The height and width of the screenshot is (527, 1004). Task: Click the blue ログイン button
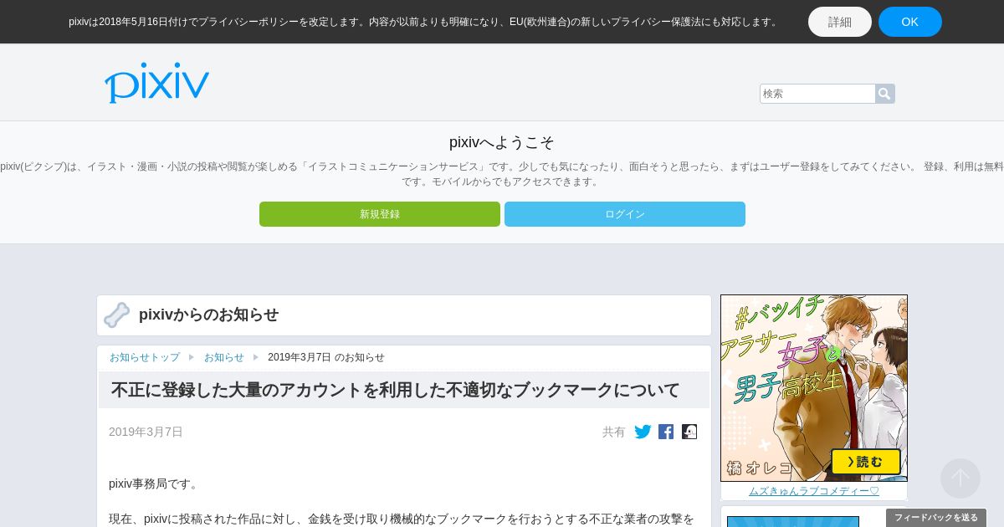tap(625, 214)
